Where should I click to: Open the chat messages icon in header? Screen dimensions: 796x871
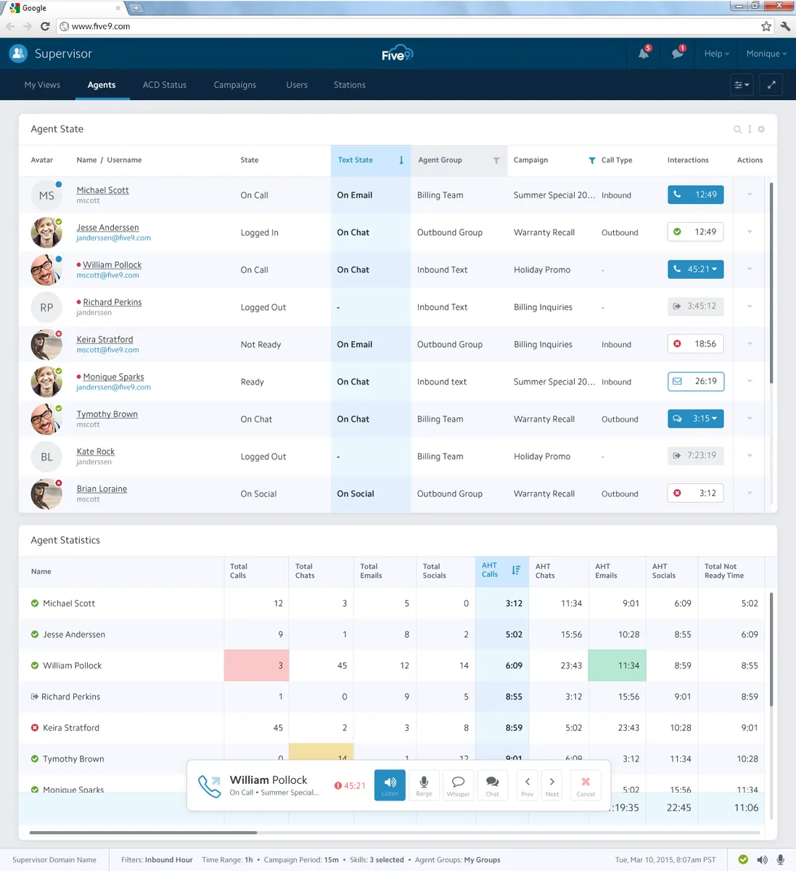click(678, 54)
